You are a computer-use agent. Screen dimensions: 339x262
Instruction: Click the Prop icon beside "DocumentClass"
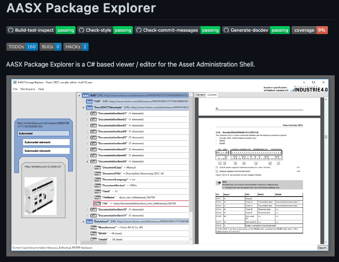point(97,168)
